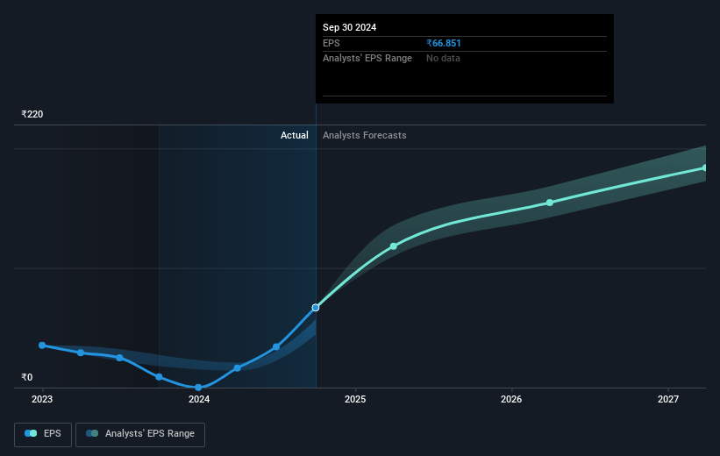Click the early 2026 forecast data point

click(550, 203)
